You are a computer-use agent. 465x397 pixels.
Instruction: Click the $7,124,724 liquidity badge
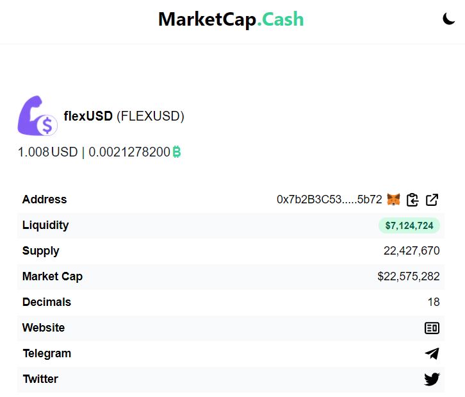tap(409, 225)
